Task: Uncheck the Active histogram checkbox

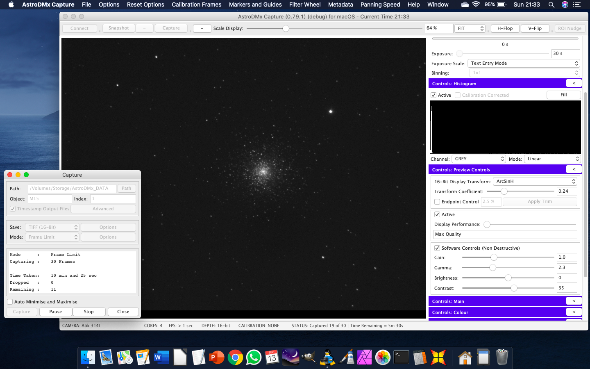Action: point(433,95)
